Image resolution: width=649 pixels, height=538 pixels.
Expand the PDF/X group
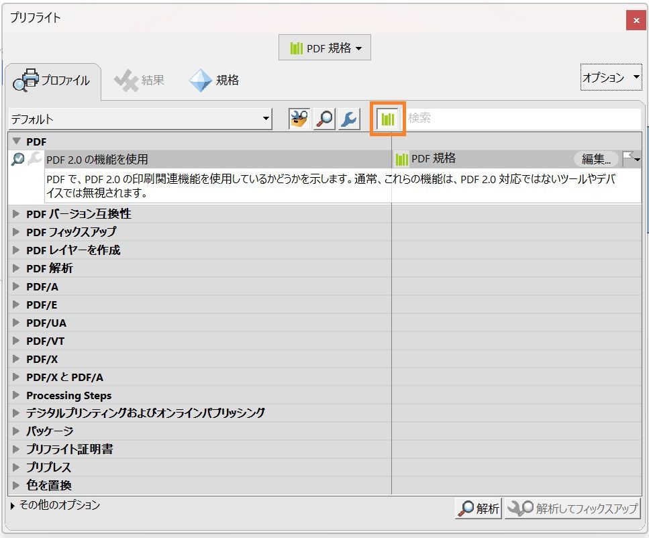tap(16, 359)
